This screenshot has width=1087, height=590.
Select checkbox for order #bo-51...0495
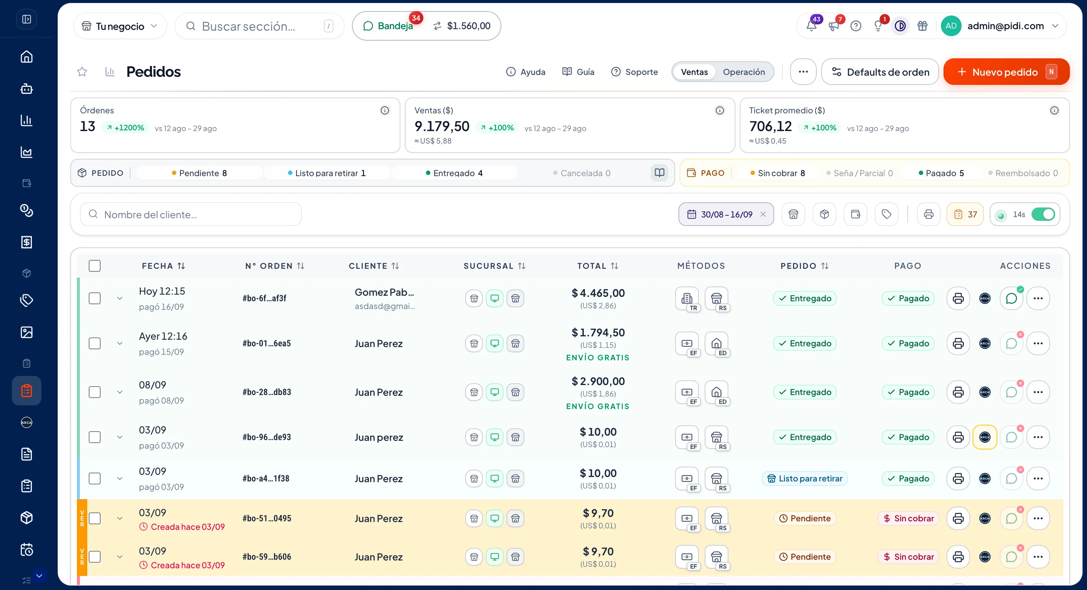pyautogui.click(x=95, y=518)
